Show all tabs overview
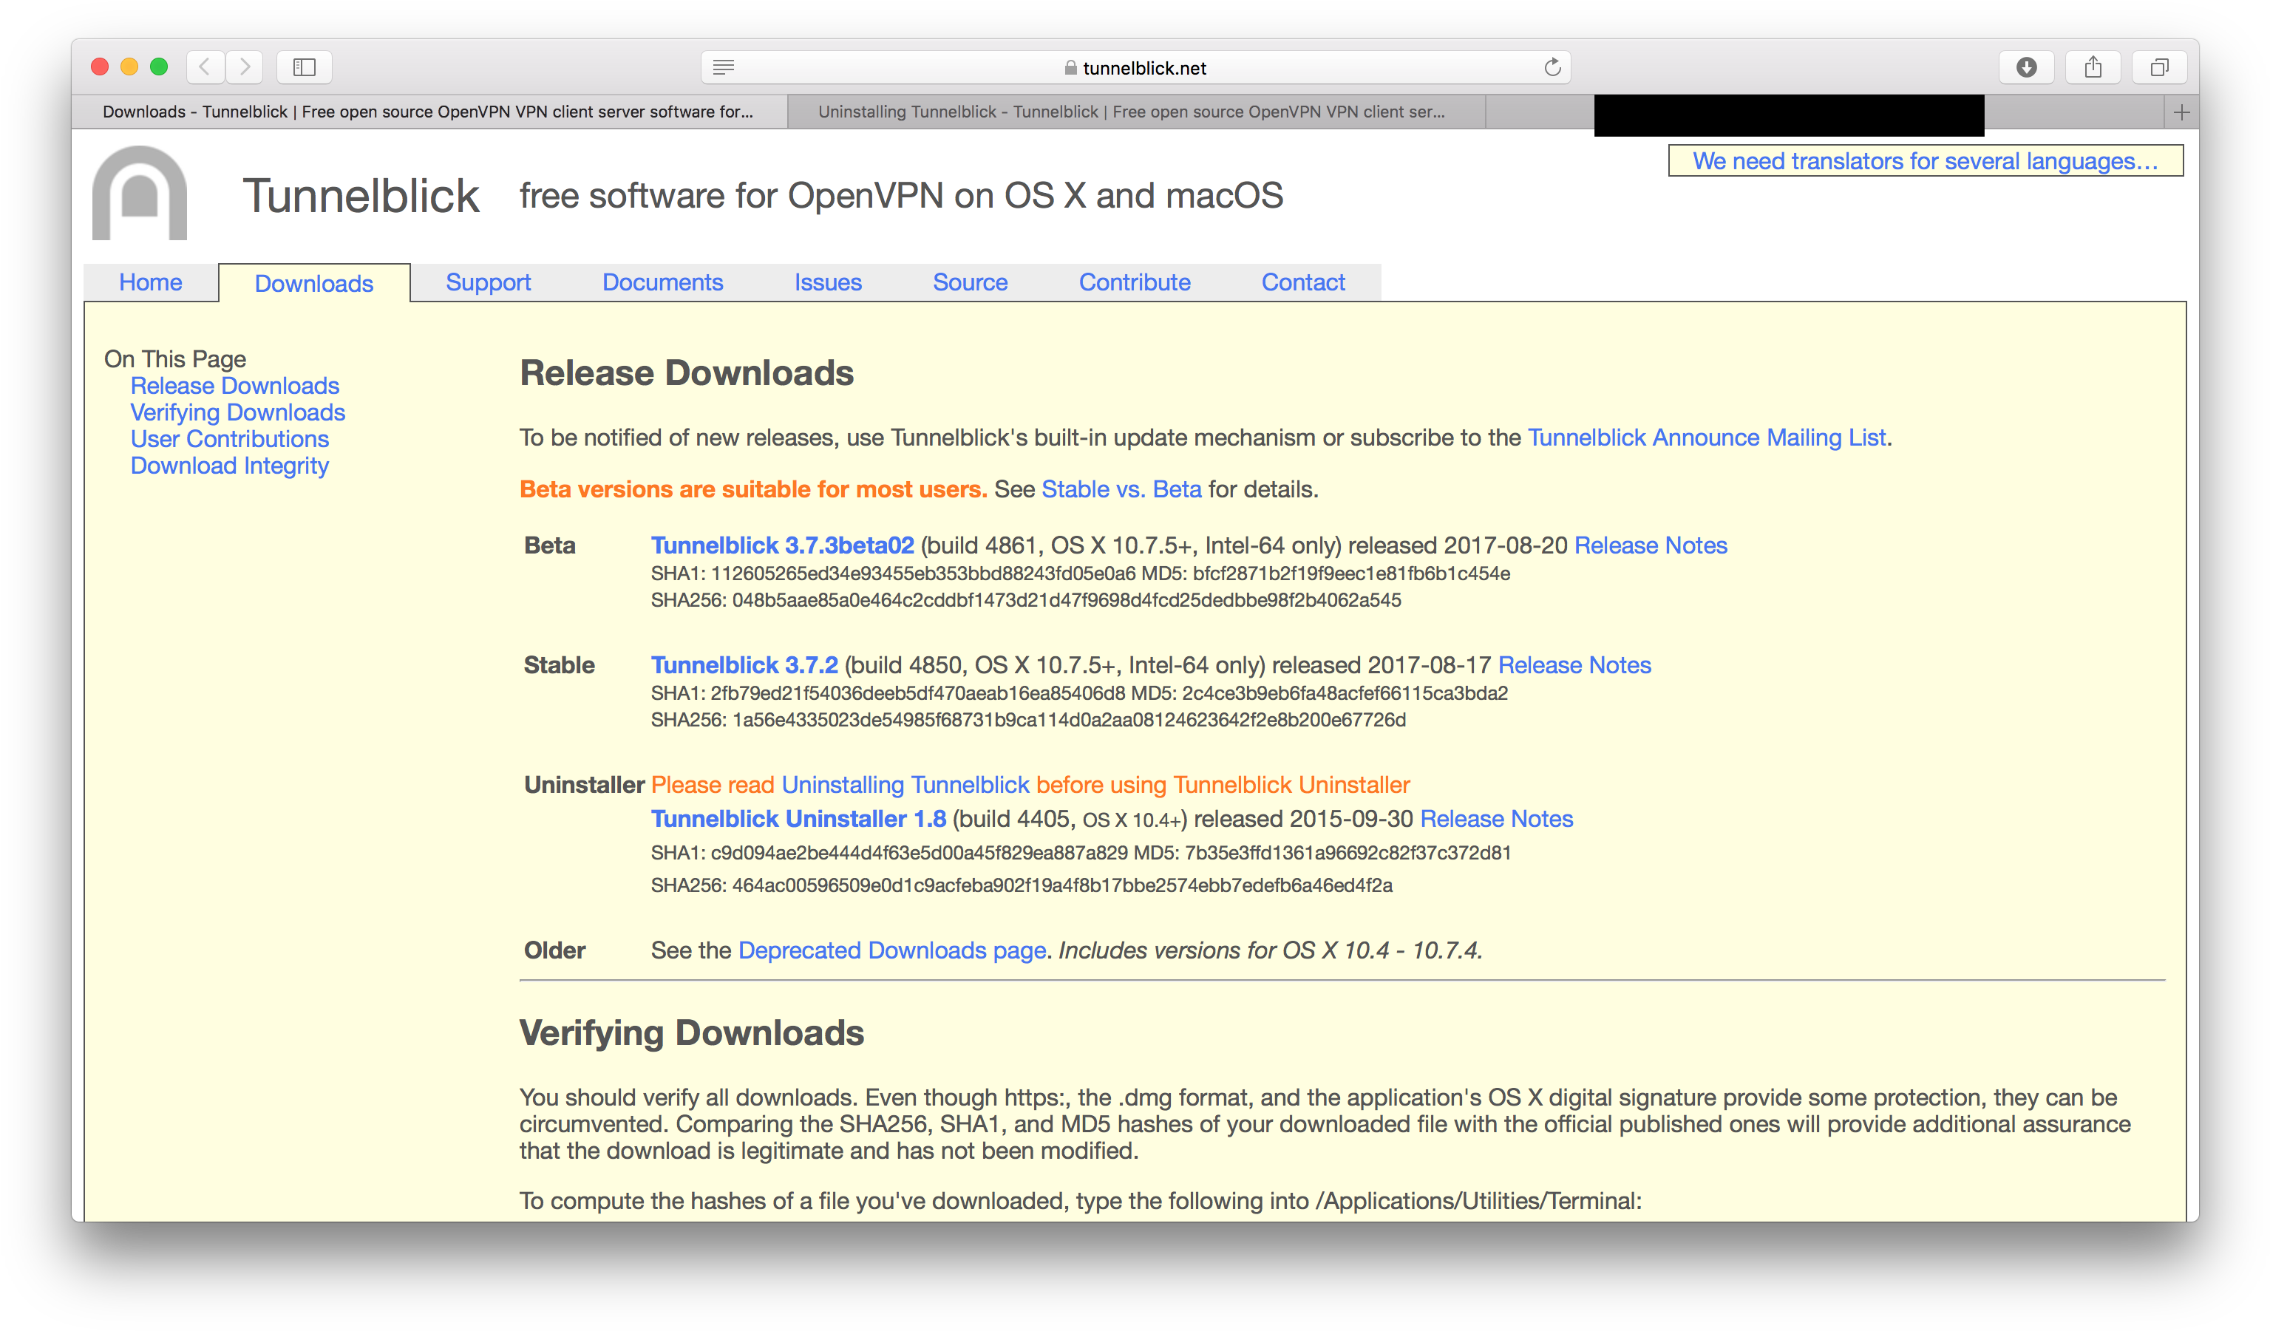Viewport: 2270px width, 1331px height. (2159, 67)
